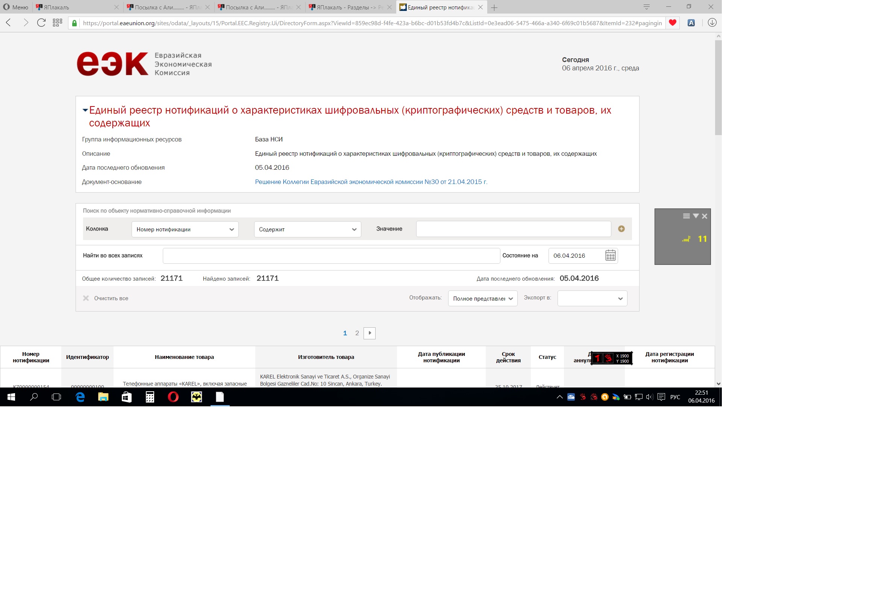Click the volume speaker tray icon
The image size is (882, 614).
(x=649, y=397)
